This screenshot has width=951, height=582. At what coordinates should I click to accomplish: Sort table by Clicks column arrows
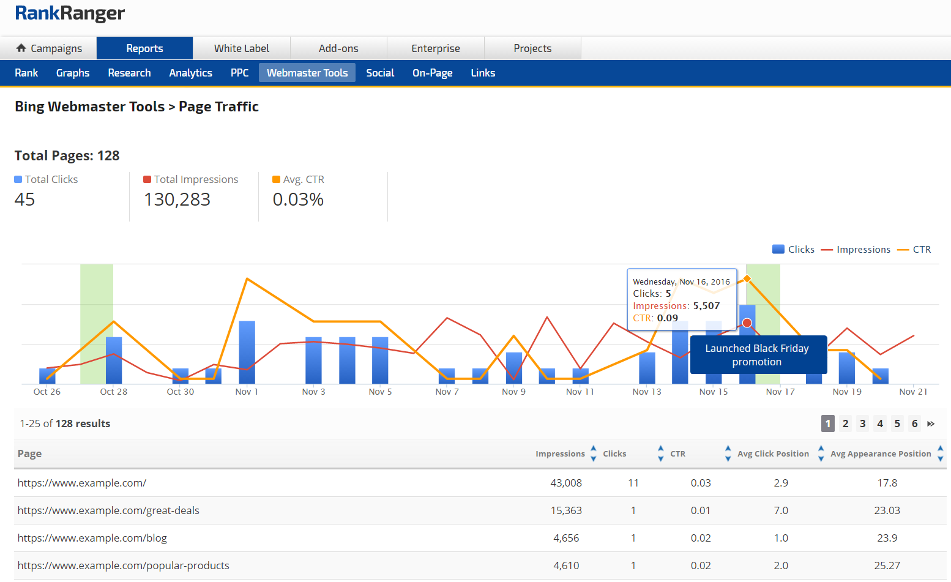[x=660, y=453]
